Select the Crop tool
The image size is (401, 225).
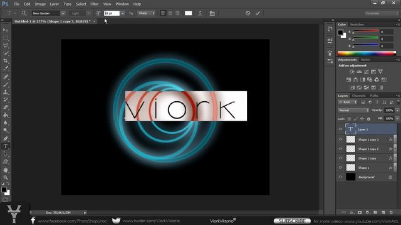(6, 61)
